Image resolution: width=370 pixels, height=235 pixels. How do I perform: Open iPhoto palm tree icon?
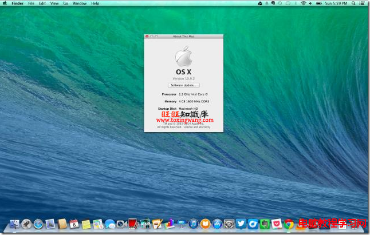(x=145, y=224)
